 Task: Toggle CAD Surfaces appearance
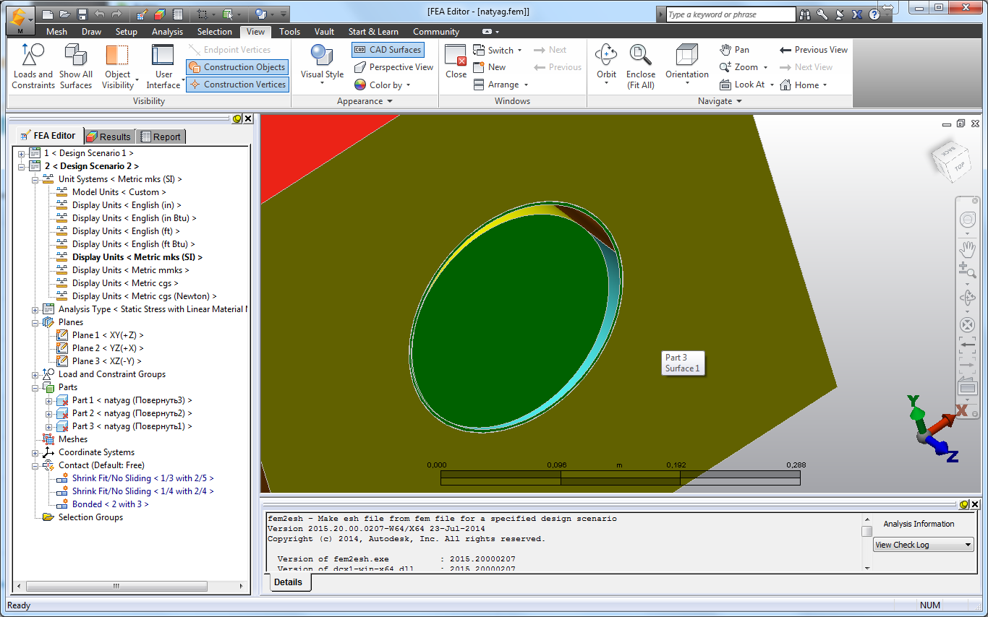tap(388, 50)
